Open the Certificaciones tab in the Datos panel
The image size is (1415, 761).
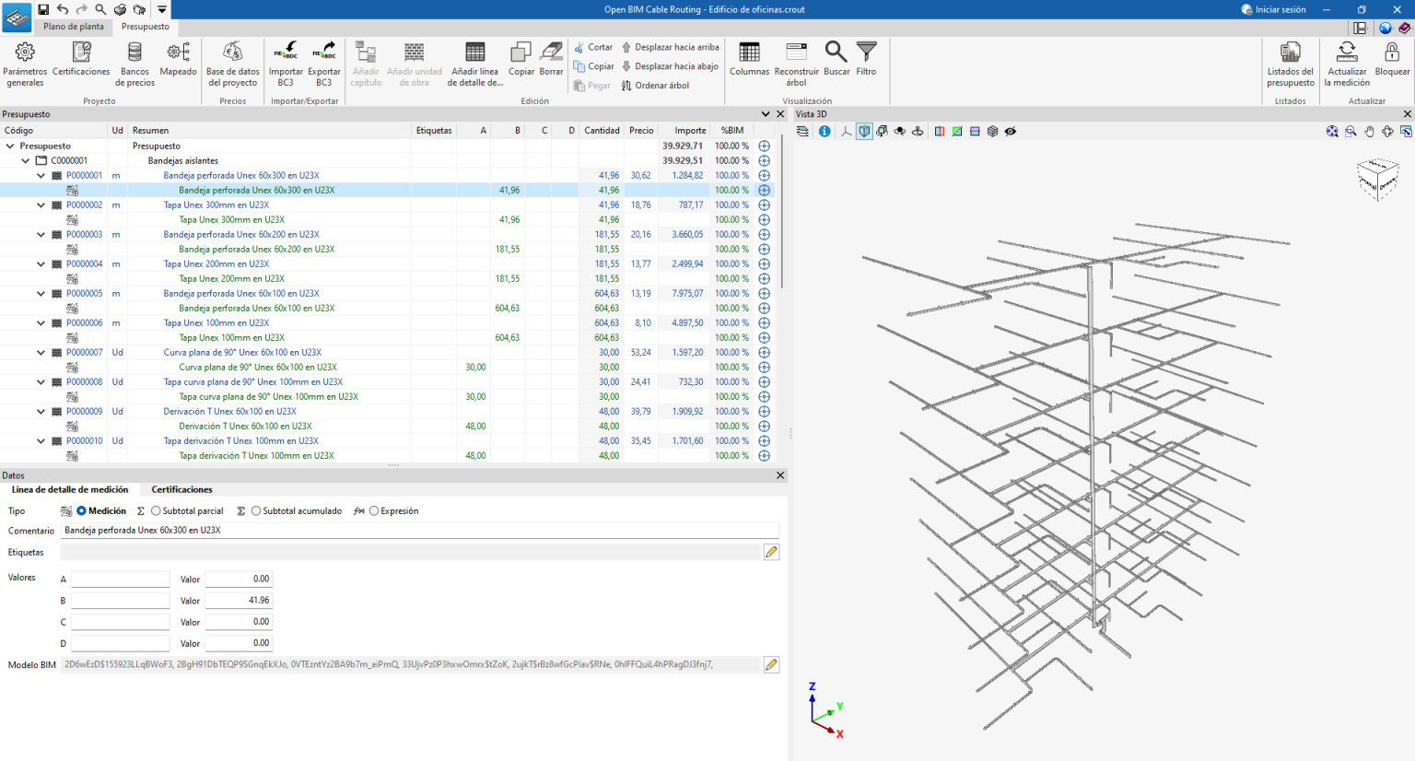point(181,489)
